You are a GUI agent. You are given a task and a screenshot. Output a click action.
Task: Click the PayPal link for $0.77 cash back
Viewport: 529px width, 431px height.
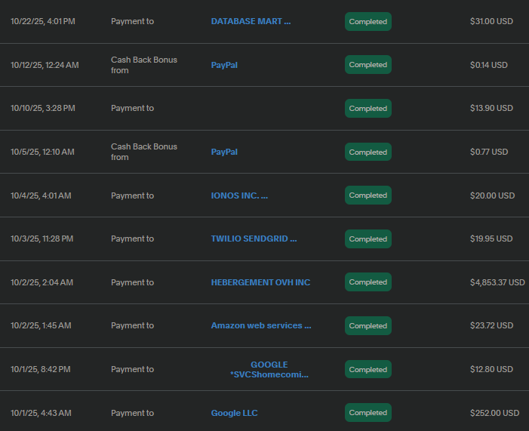point(224,152)
